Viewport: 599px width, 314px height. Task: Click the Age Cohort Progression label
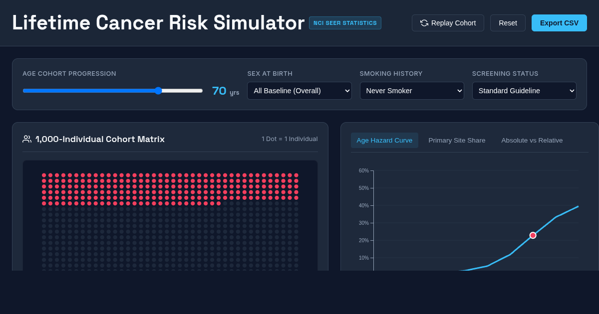[x=69, y=74]
